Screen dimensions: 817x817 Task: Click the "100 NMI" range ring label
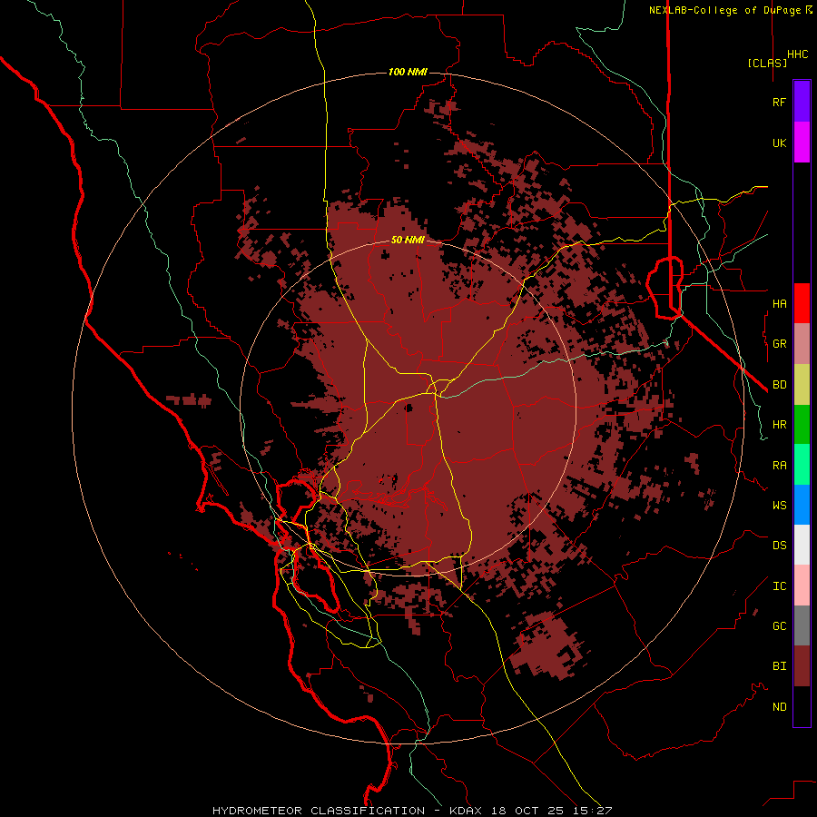click(x=408, y=72)
